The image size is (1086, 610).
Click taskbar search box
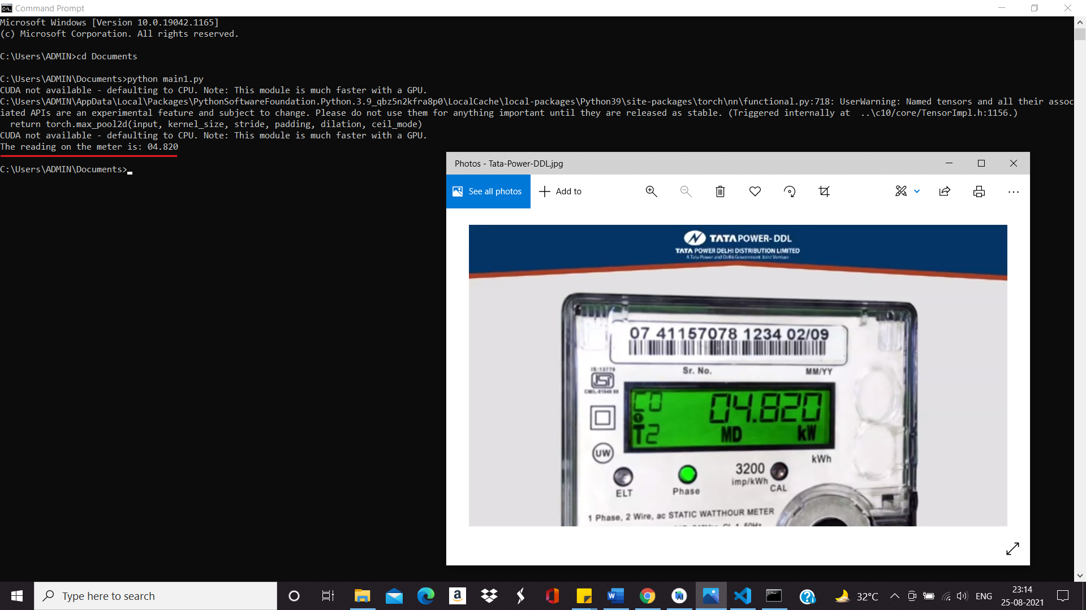[156, 596]
